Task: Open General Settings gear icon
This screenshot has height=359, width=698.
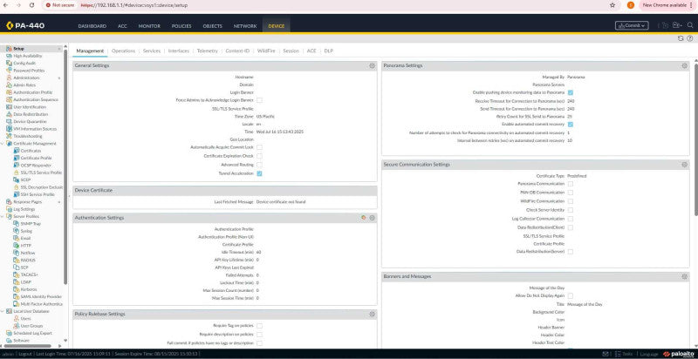Action: coord(373,65)
